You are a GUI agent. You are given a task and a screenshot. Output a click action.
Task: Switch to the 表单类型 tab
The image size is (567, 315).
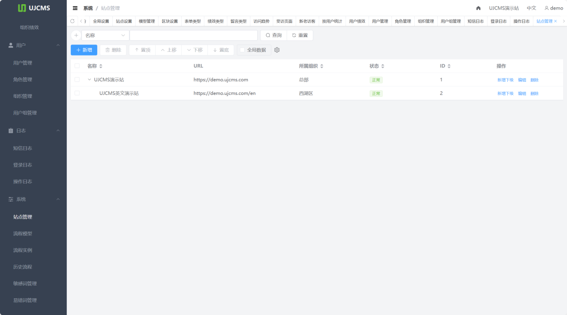(193, 21)
